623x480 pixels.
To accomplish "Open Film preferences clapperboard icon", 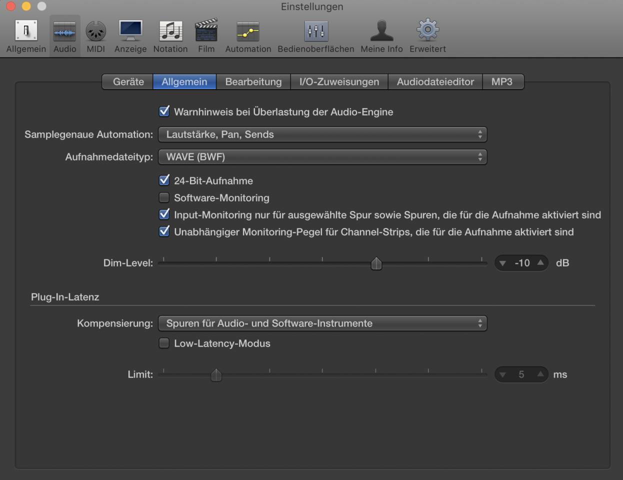I will 206,30.
